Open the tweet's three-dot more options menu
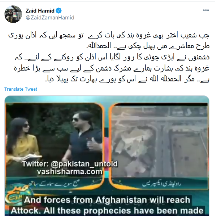217x216 pixels. (206, 10)
